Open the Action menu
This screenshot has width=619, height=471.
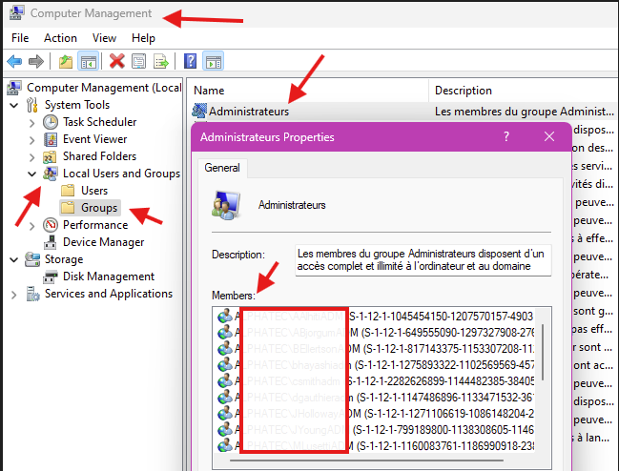pyautogui.click(x=60, y=38)
